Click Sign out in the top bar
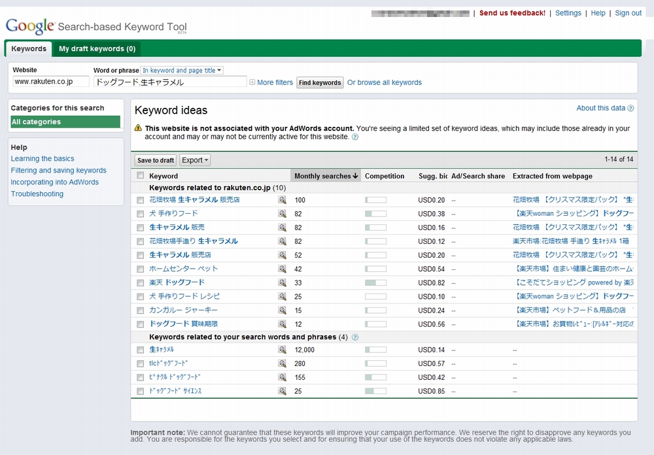The image size is (654, 455). [x=628, y=13]
